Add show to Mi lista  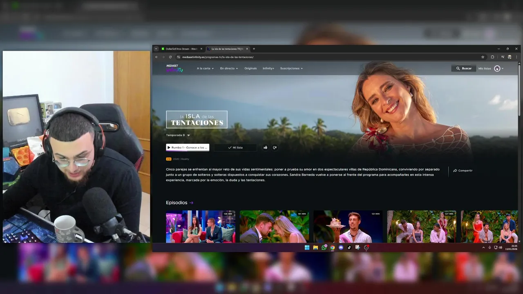coord(235,147)
